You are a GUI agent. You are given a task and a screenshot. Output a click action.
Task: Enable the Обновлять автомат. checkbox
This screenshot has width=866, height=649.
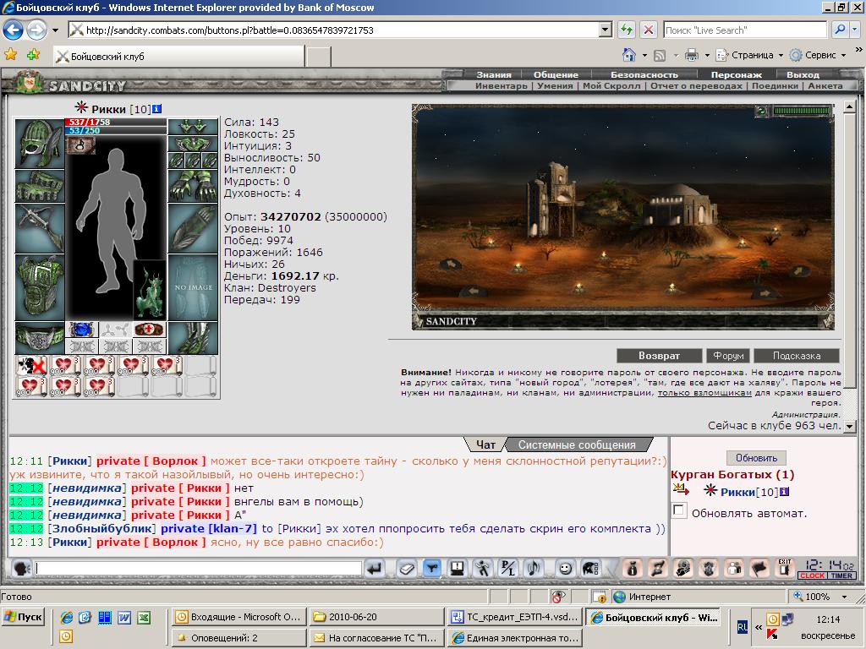click(x=679, y=510)
